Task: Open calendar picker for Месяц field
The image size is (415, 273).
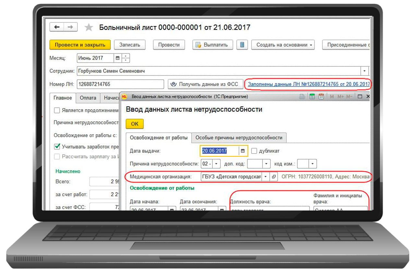Action: click(118, 58)
